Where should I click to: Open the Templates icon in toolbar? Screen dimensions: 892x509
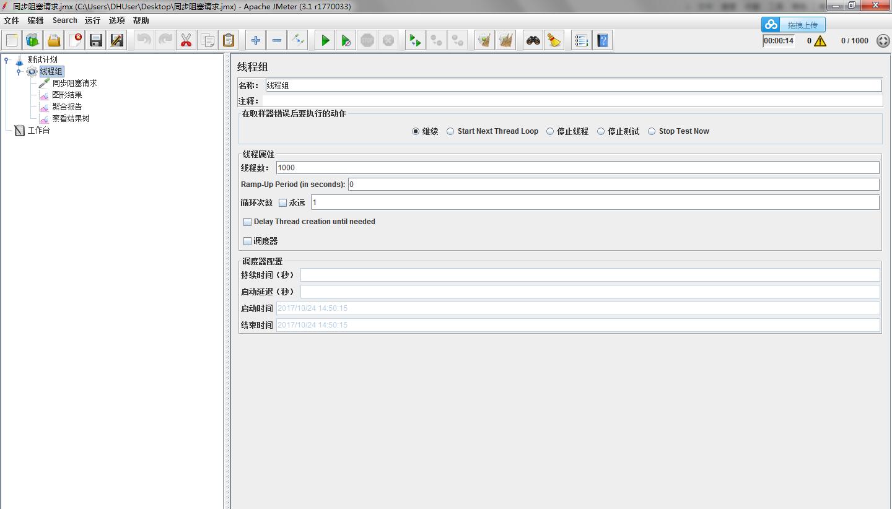click(x=33, y=40)
